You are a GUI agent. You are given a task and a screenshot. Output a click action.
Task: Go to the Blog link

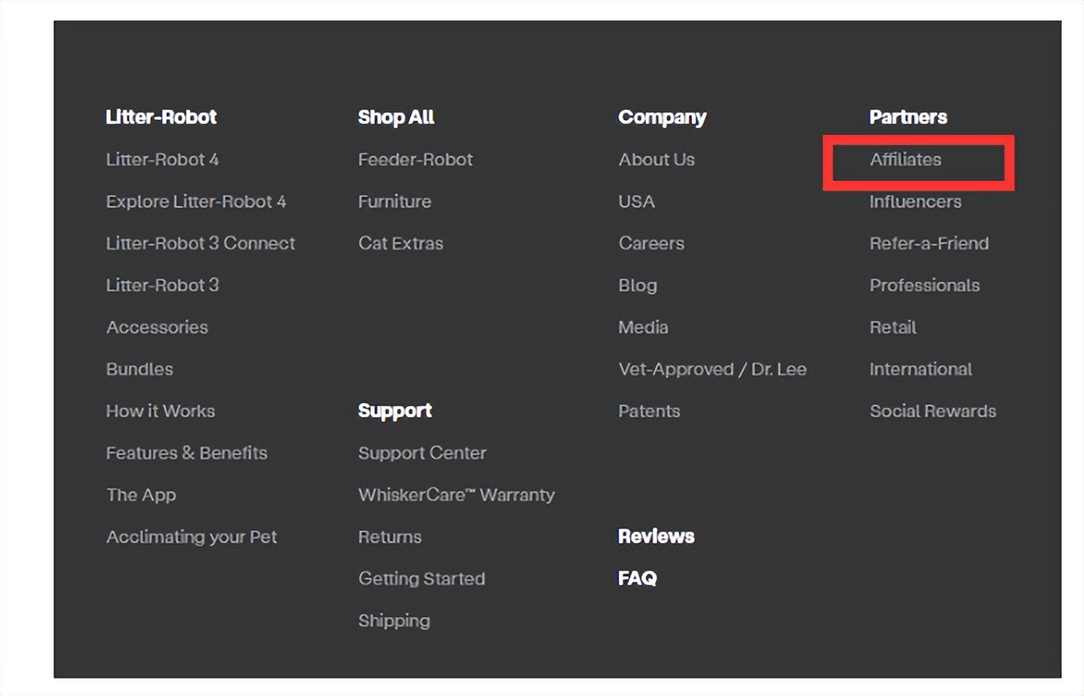pos(637,285)
